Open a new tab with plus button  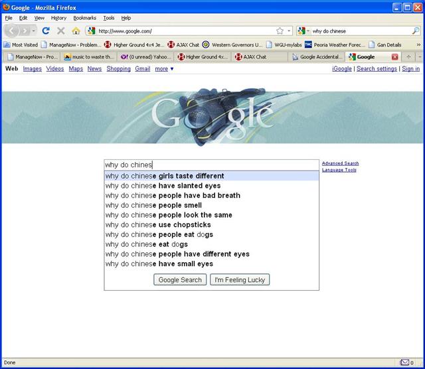coord(408,57)
